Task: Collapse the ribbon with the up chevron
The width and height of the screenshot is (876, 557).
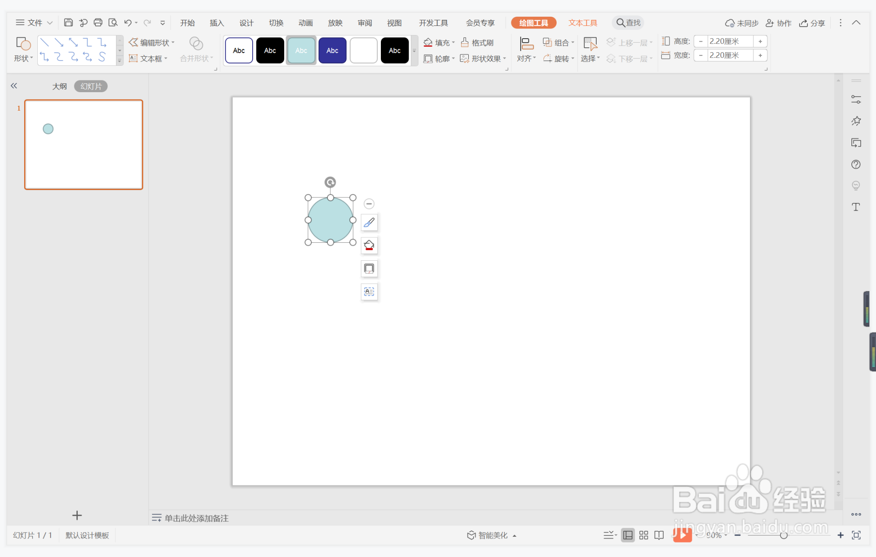Action: (856, 22)
